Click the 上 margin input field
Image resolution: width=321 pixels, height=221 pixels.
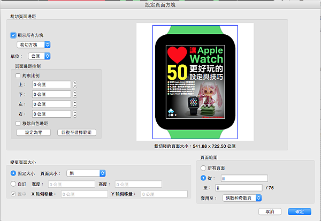click(51, 85)
